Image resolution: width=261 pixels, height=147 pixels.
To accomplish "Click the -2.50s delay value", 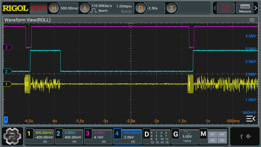I will (153, 8).
